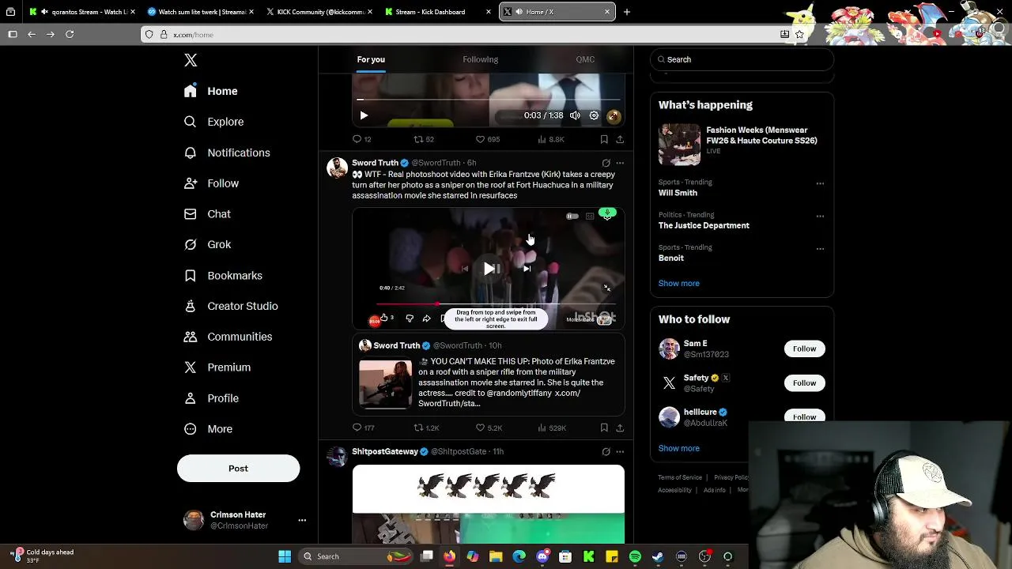Open File Explorer from the taskbar

pyautogui.click(x=496, y=556)
